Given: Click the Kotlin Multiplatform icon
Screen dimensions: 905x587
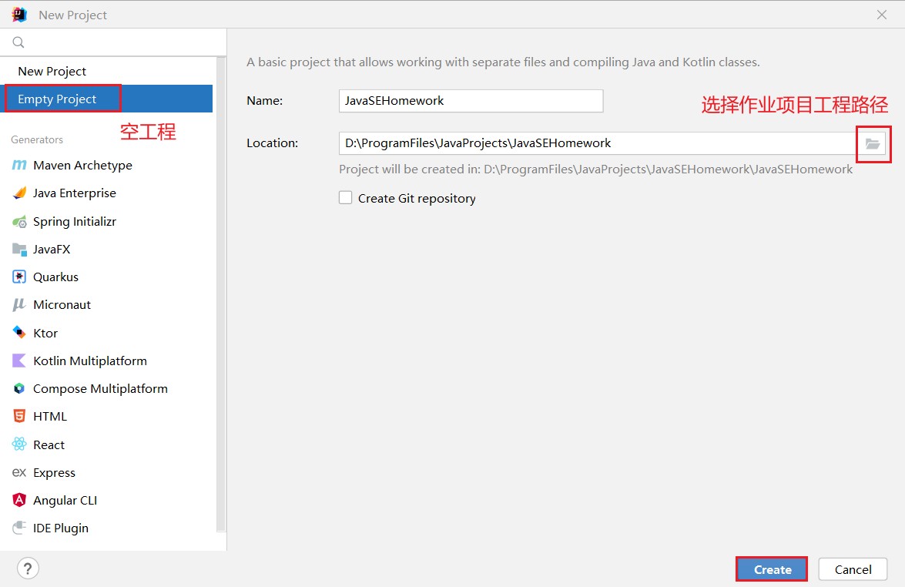Looking at the screenshot, I should click(x=19, y=361).
